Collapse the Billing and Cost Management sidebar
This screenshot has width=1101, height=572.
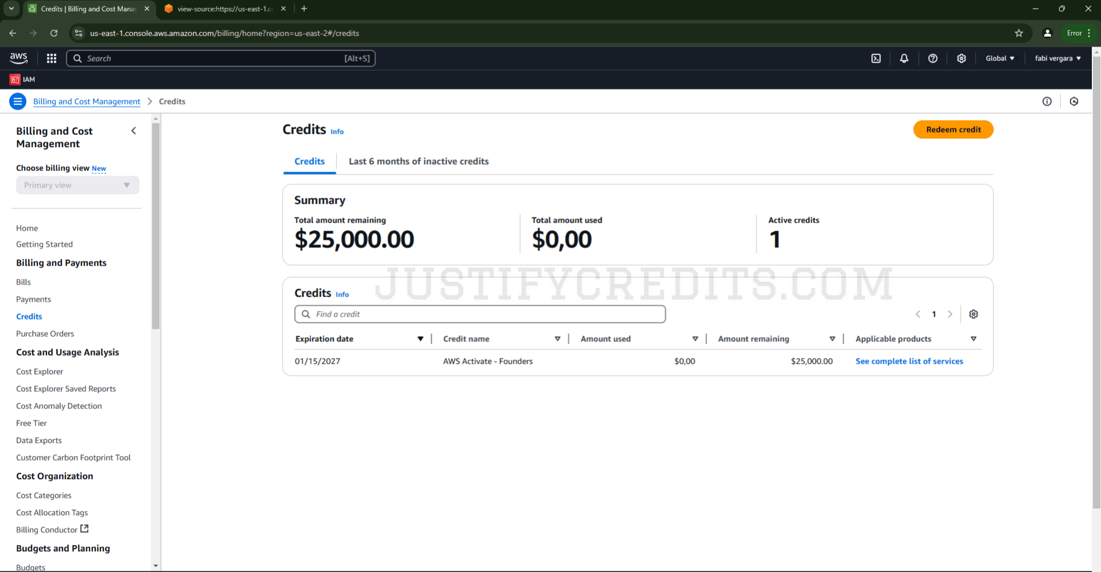click(x=134, y=131)
